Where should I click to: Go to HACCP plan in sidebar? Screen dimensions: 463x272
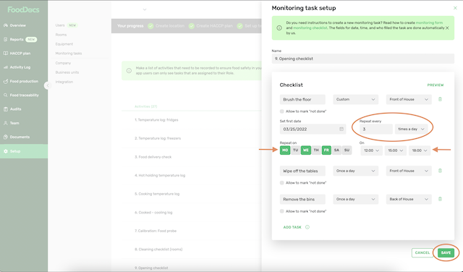pos(20,54)
